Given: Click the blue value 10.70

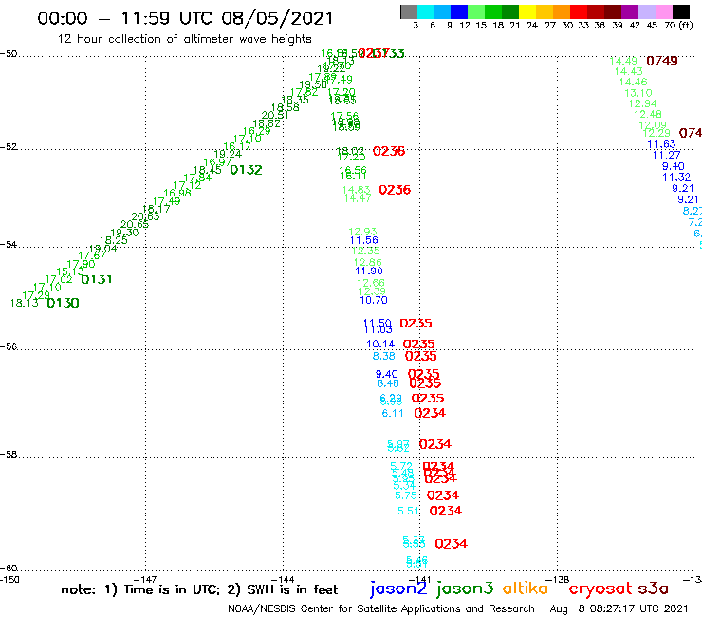Looking at the screenshot, I should pyautogui.click(x=374, y=301).
